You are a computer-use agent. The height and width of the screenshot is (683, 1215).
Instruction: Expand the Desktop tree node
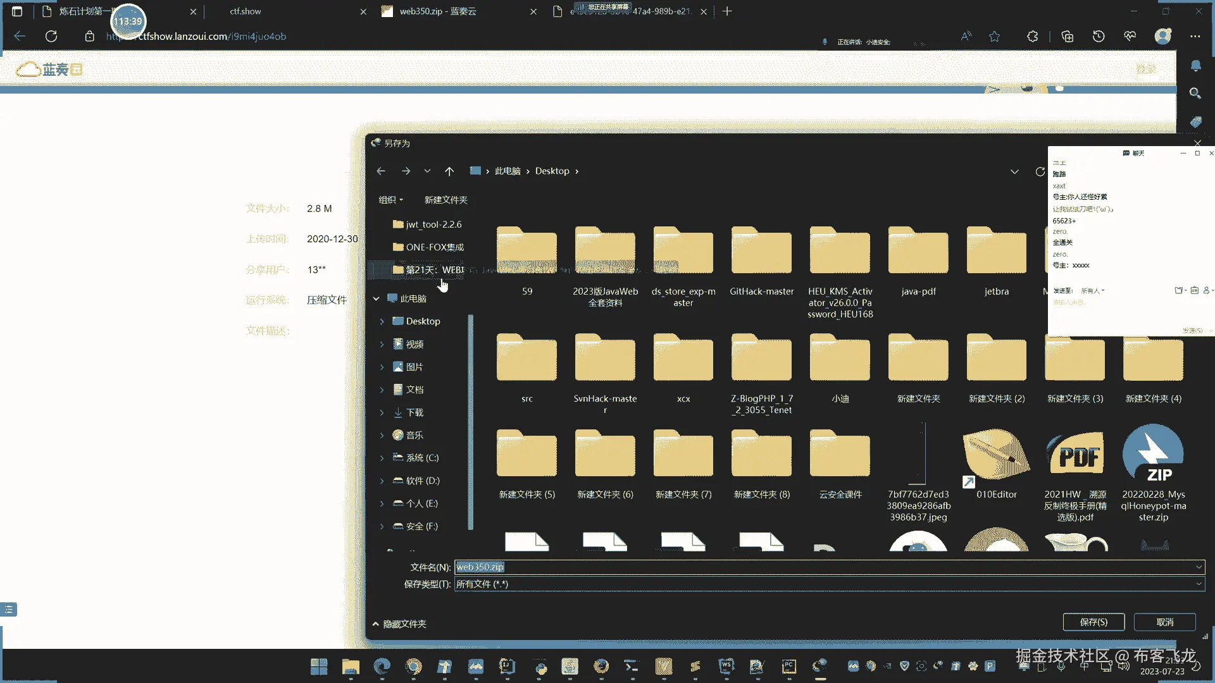pyautogui.click(x=382, y=321)
